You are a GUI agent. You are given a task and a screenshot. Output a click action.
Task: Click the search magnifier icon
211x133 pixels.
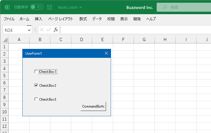click(x=164, y=7)
